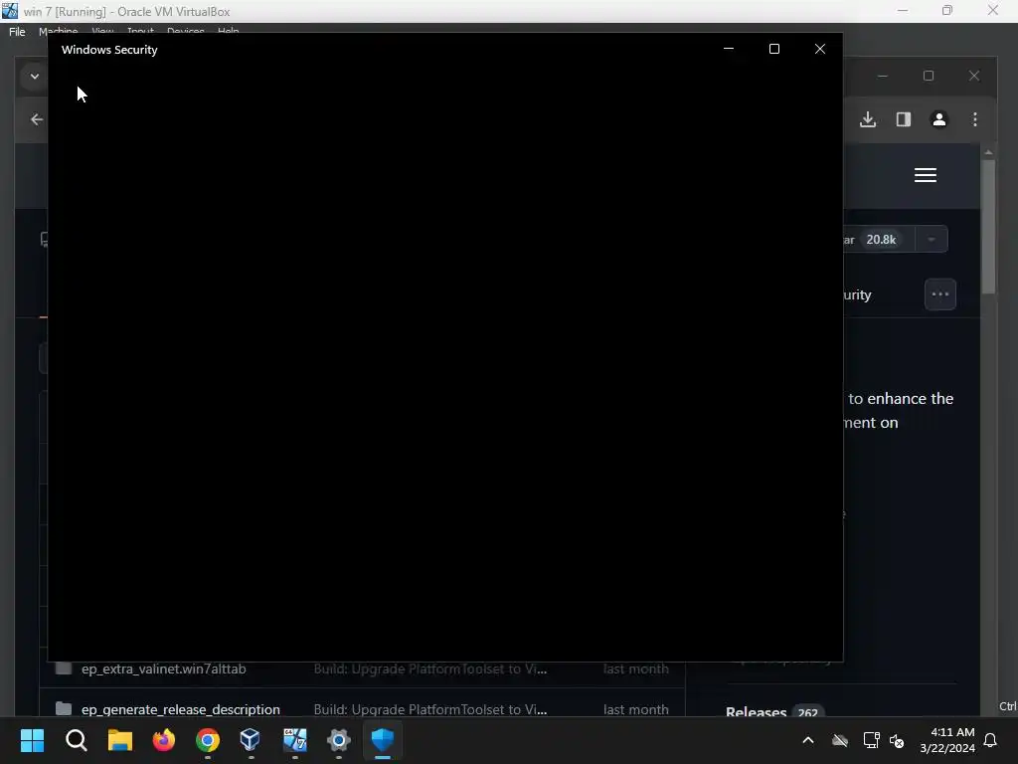1018x764 pixels.
Task: Open the File menu in VirtualBox
Action: [18, 32]
